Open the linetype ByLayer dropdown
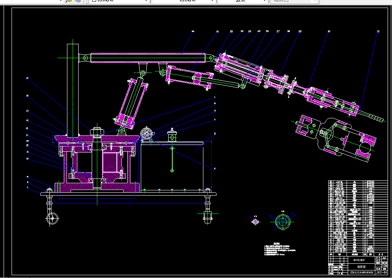392x278 pixels. (183, 1)
